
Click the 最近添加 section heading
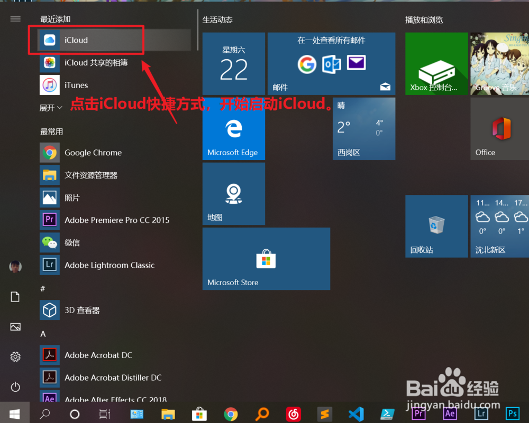pos(56,19)
